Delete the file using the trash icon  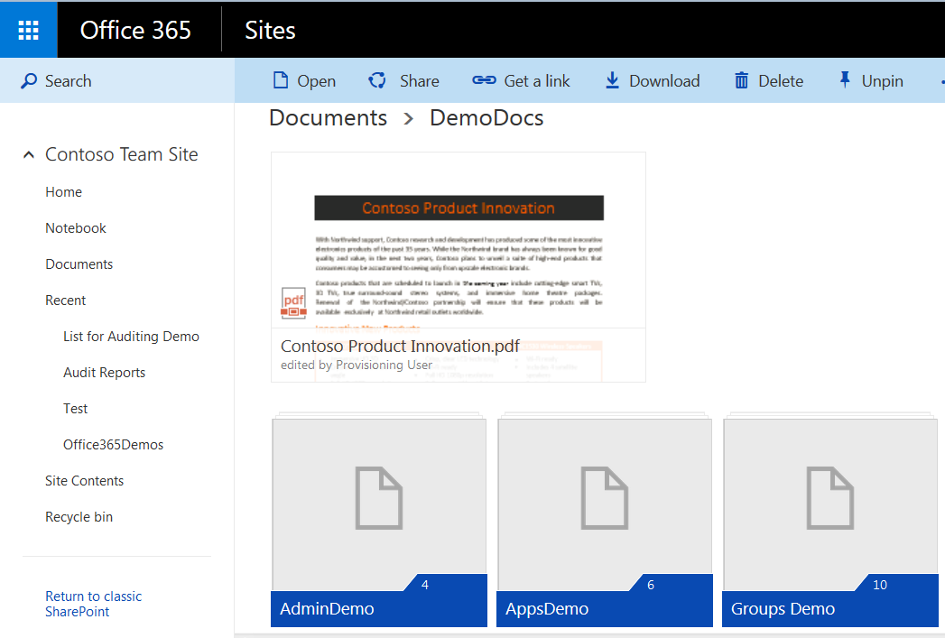click(x=740, y=80)
